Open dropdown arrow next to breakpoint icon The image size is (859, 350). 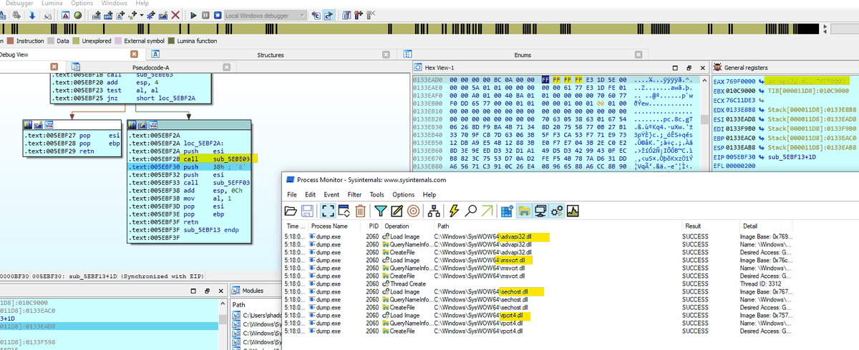[141, 15]
